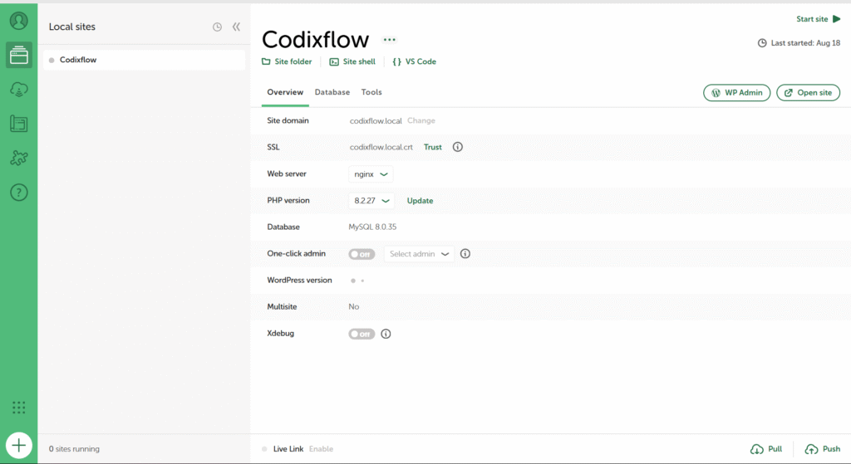Toggle the Xdebug switch
851x464 pixels.
(362, 334)
